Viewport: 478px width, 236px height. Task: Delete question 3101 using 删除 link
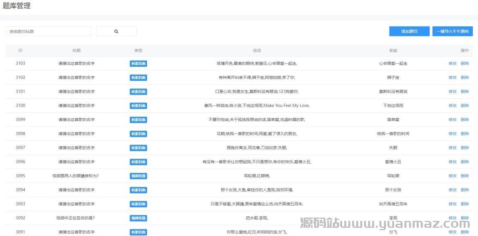coord(464,91)
